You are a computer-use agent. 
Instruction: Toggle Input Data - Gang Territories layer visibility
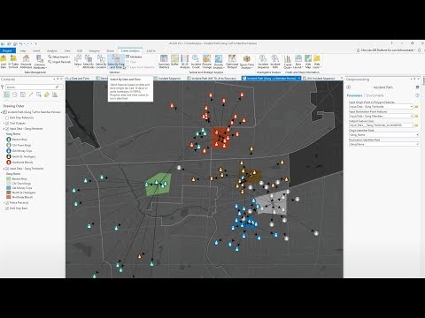click(7, 169)
